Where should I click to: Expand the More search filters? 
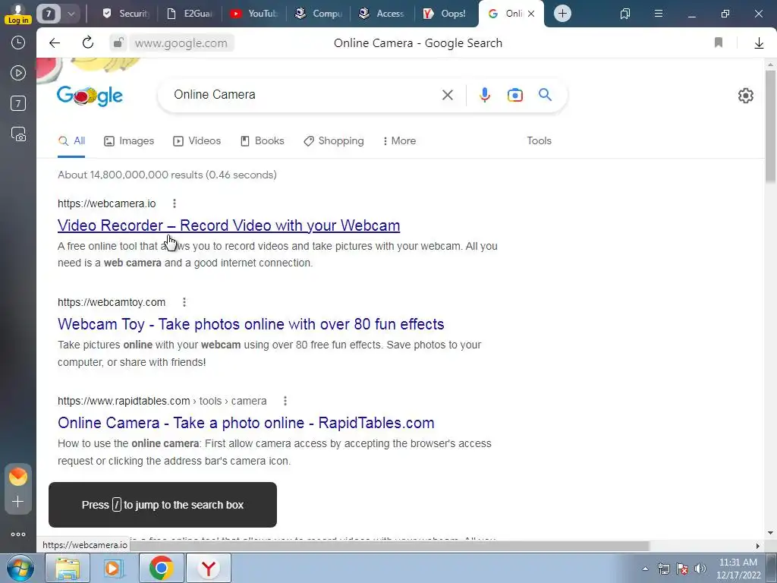[399, 140]
